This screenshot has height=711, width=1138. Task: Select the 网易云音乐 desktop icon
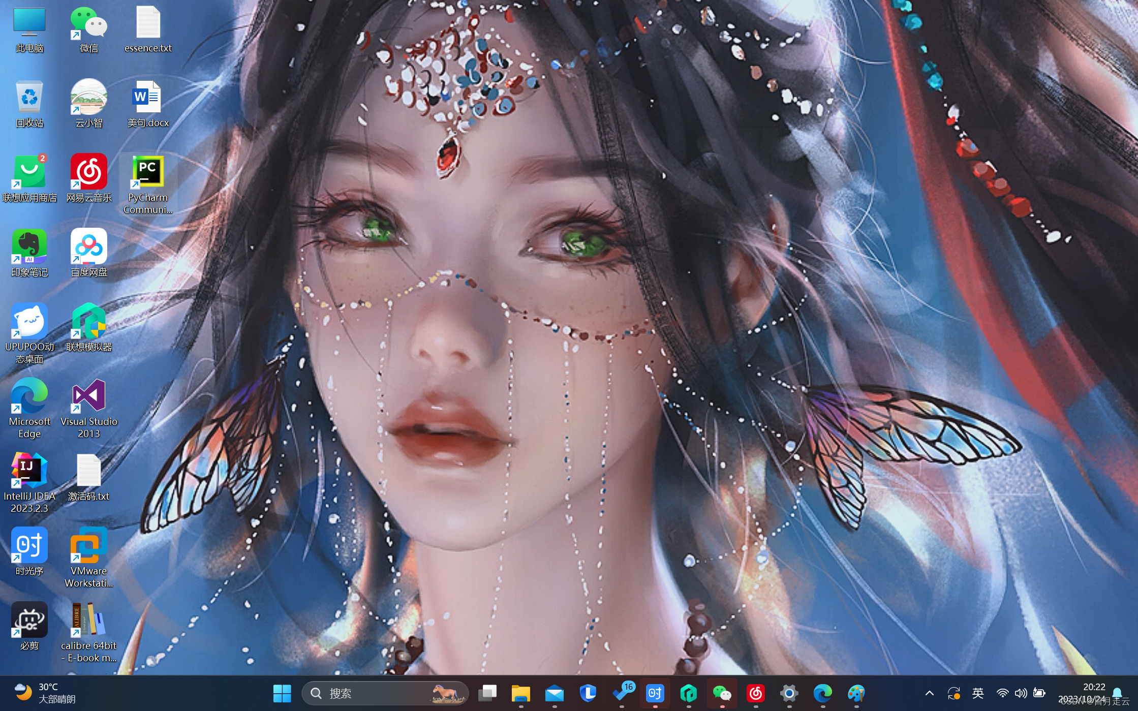pos(88,173)
